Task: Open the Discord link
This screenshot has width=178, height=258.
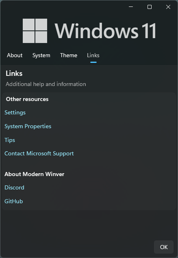Action: pyautogui.click(x=14, y=187)
